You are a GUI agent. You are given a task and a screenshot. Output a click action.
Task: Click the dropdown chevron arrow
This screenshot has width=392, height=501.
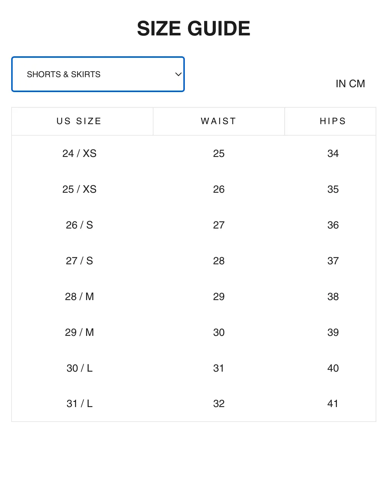pos(178,74)
